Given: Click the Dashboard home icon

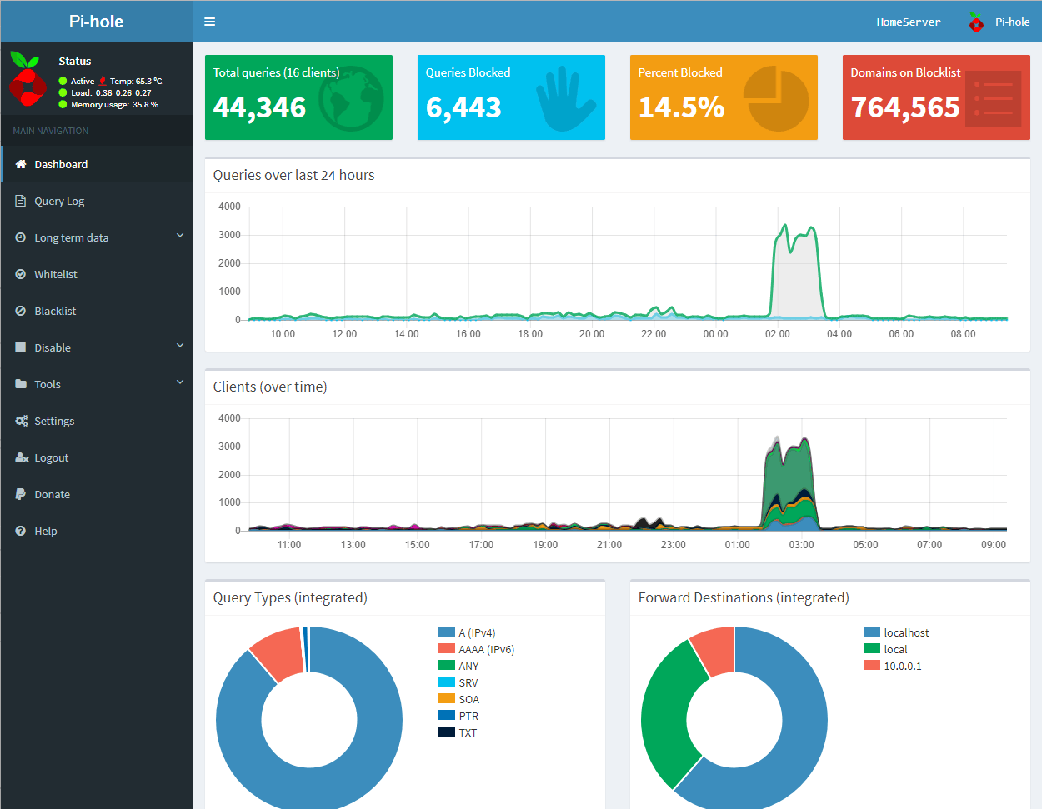Looking at the screenshot, I should pyautogui.click(x=21, y=164).
